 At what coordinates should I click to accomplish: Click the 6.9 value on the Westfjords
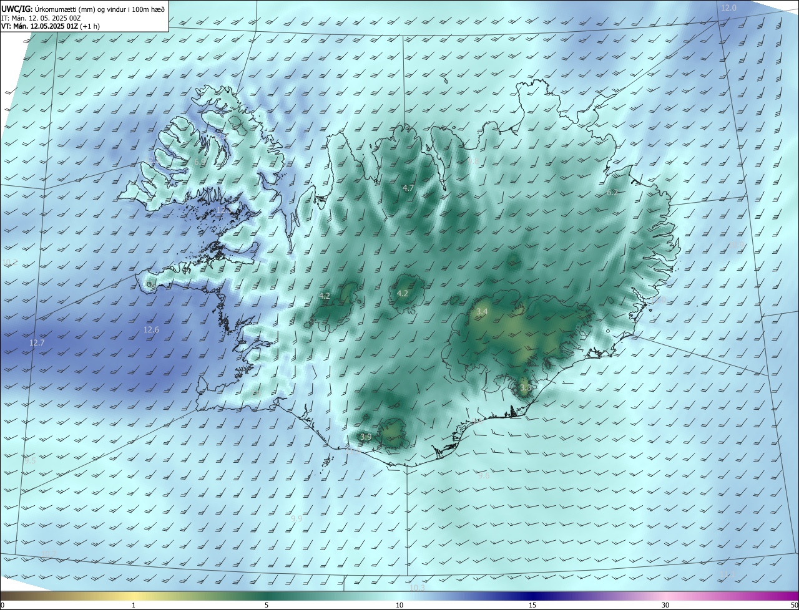coord(200,162)
